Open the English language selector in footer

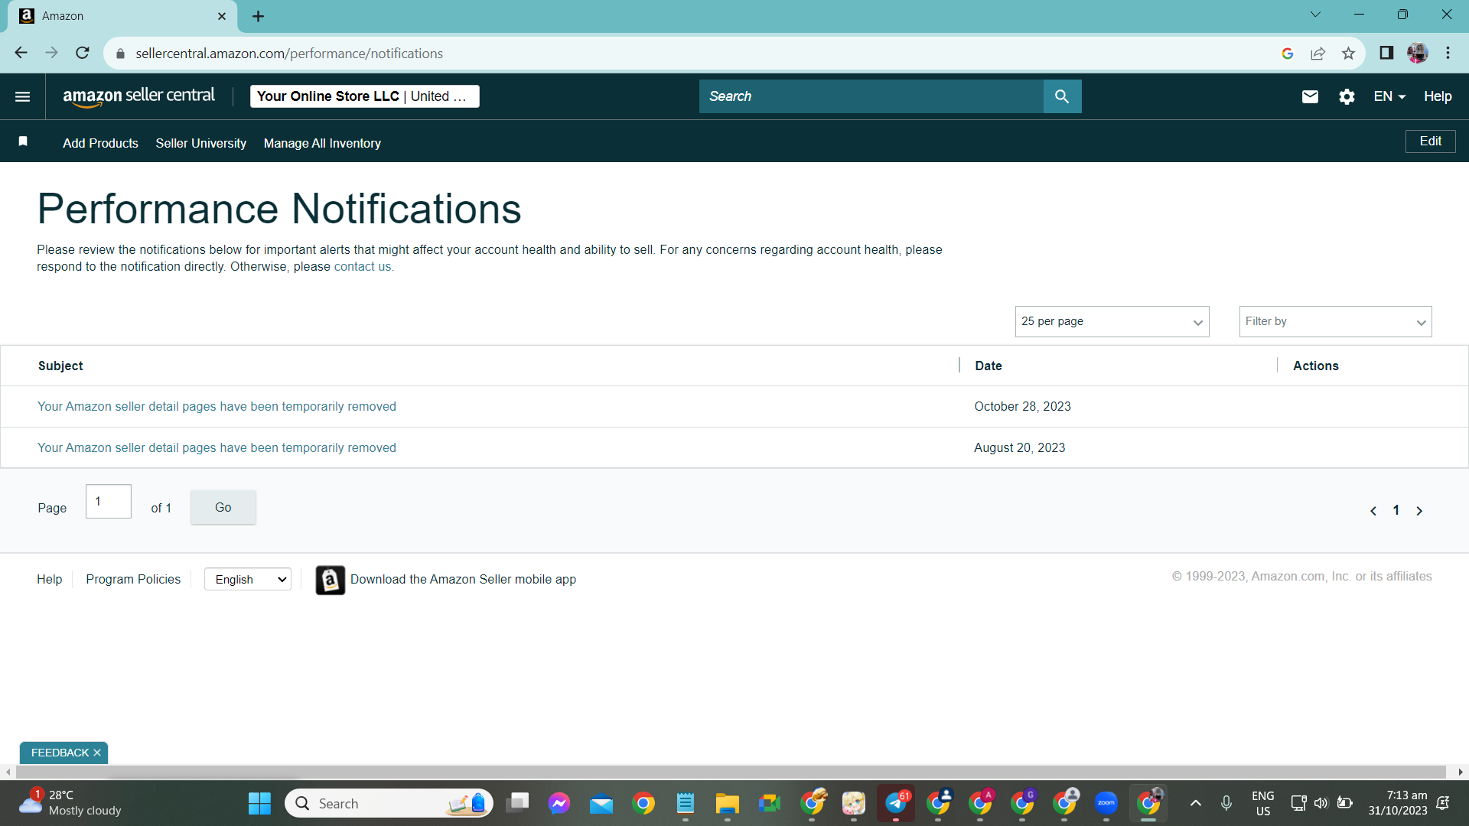click(x=248, y=580)
